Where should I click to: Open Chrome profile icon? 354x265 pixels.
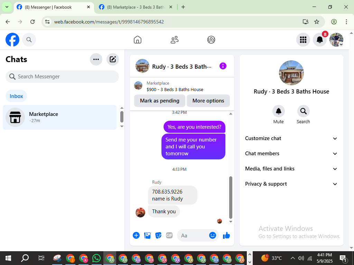point(334,22)
